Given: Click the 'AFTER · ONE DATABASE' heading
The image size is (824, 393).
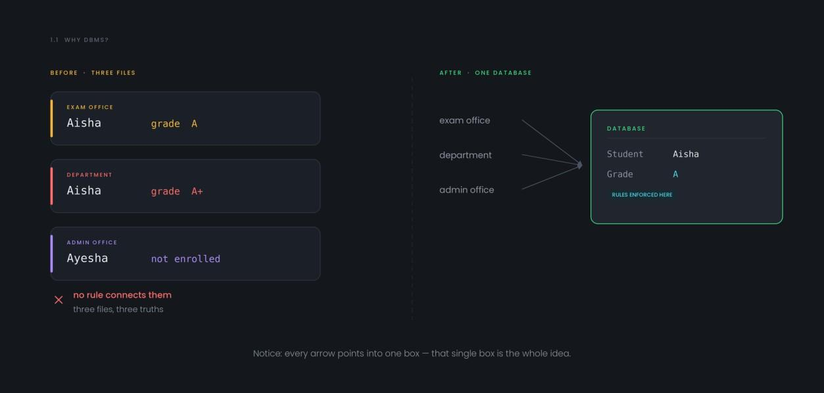Looking at the screenshot, I should (x=485, y=73).
